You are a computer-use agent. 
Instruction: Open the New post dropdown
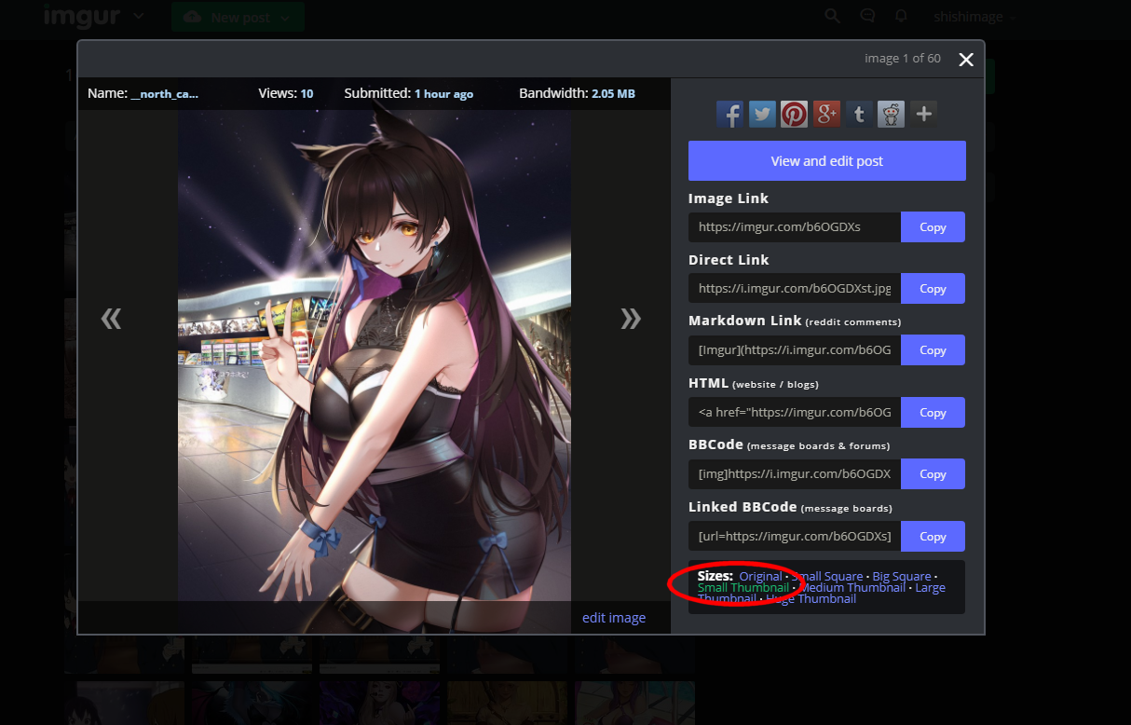tap(238, 16)
